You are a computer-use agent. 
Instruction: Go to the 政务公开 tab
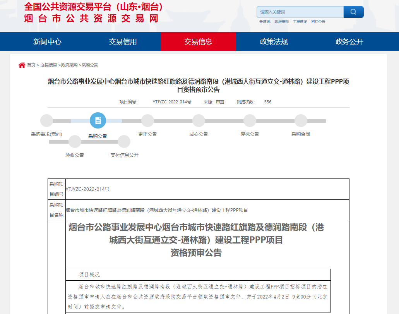(x=349, y=42)
